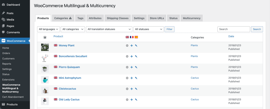Open Reports in WooCommerce submenu
The image size is (270, 109).
[x=7, y=64]
